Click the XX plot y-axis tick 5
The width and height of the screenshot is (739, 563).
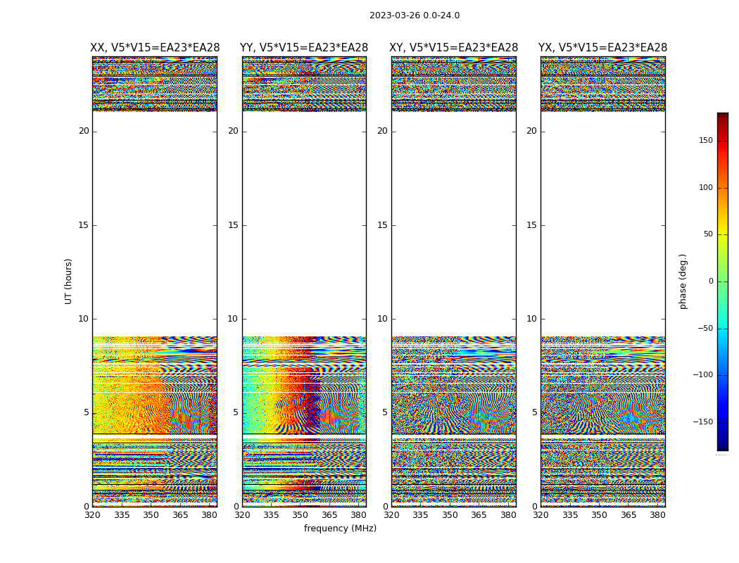point(87,412)
